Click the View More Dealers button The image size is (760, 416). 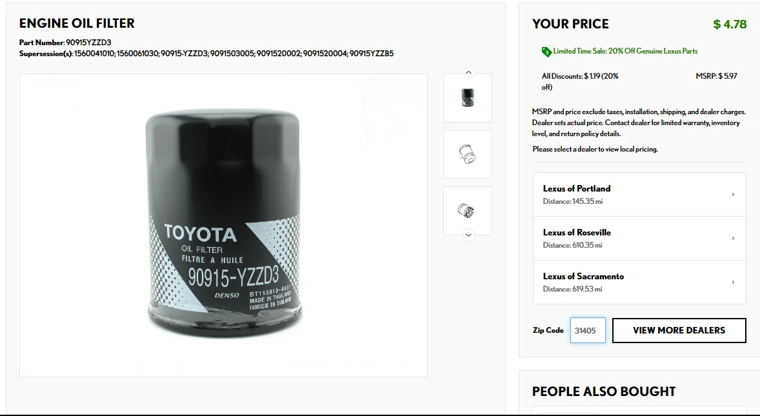679,330
